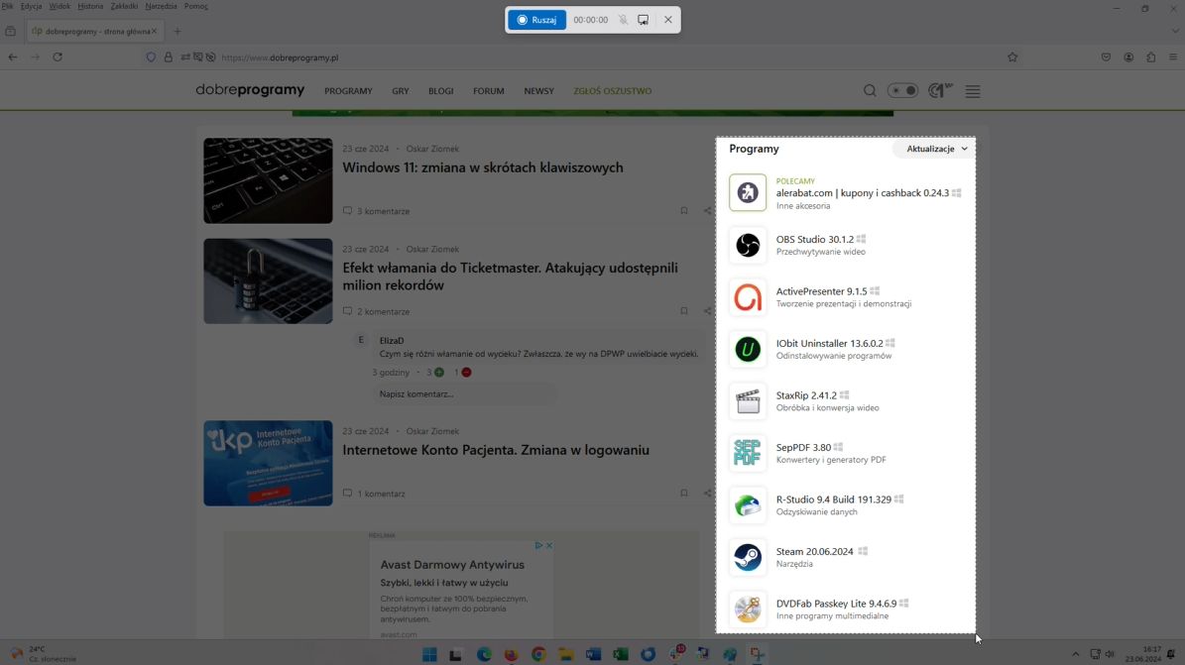The image size is (1185, 665).
Task: Unmute the microphone in recording toolbar
Action: pos(623,19)
